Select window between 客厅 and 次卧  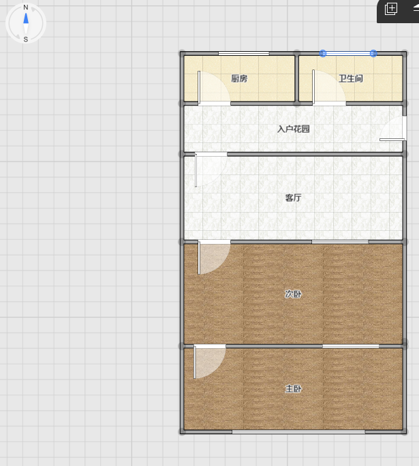(x=340, y=242)
